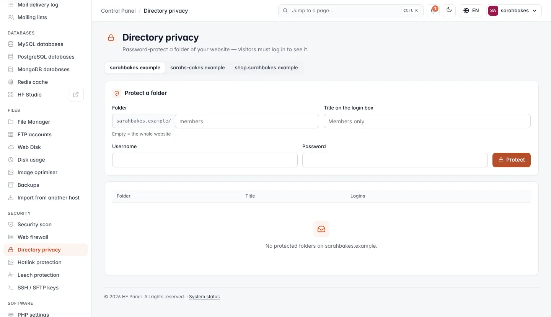Click the File Manager folder icon

click(11, 122)
